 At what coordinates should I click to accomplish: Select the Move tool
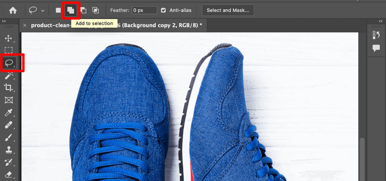click(9, 38)
